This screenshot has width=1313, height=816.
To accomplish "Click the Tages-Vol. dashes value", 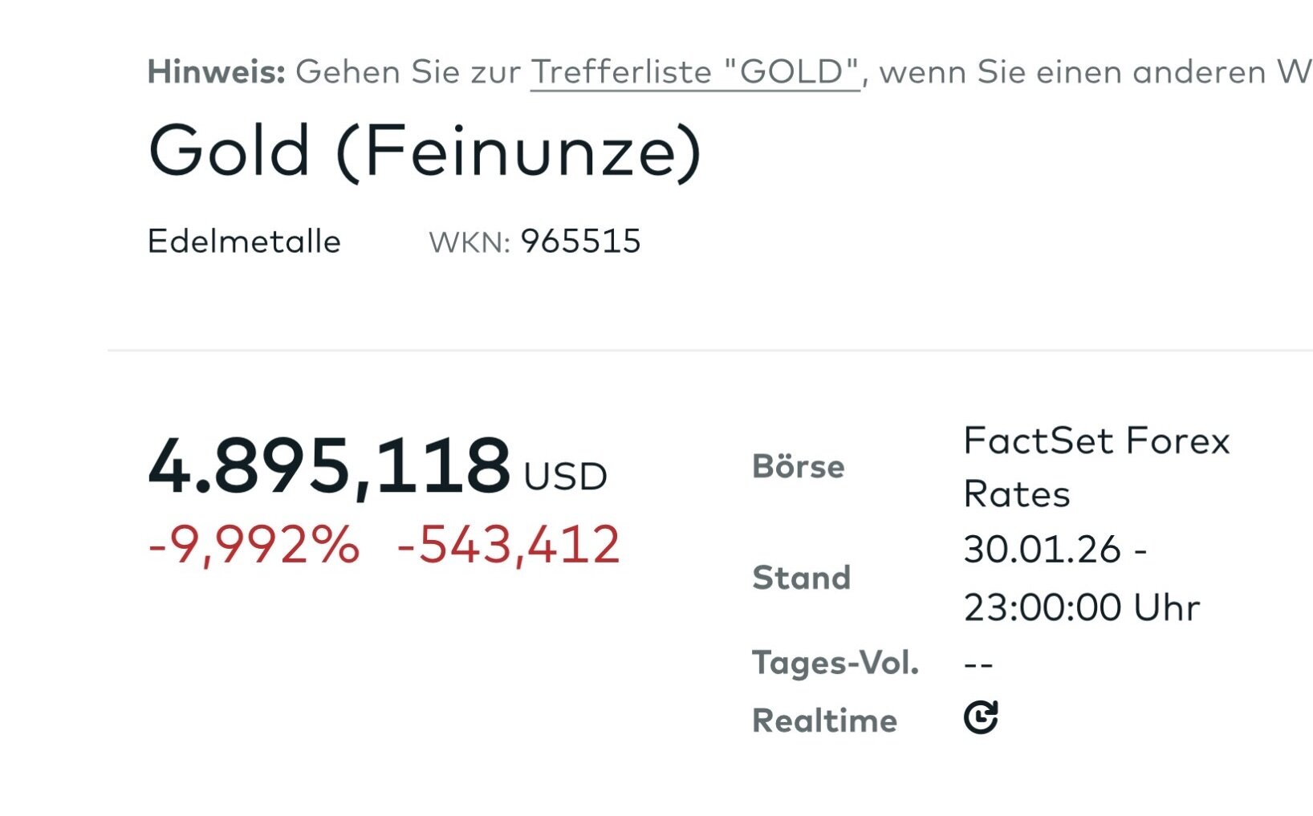I will click(978, 664).
